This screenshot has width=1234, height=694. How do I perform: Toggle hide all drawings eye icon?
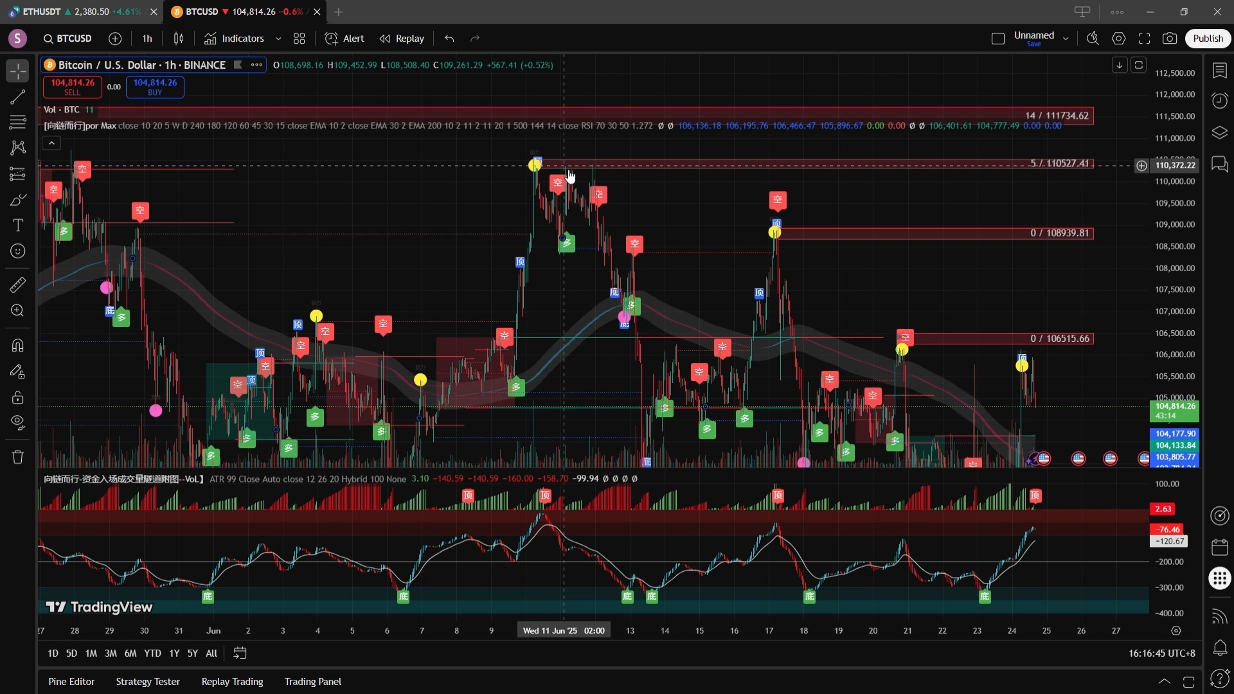tap(17, 423)
